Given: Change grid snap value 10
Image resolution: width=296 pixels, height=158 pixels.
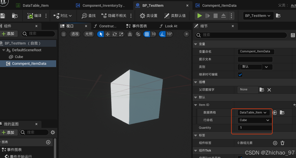Looking at the screenshot, I should click(154, 34).
